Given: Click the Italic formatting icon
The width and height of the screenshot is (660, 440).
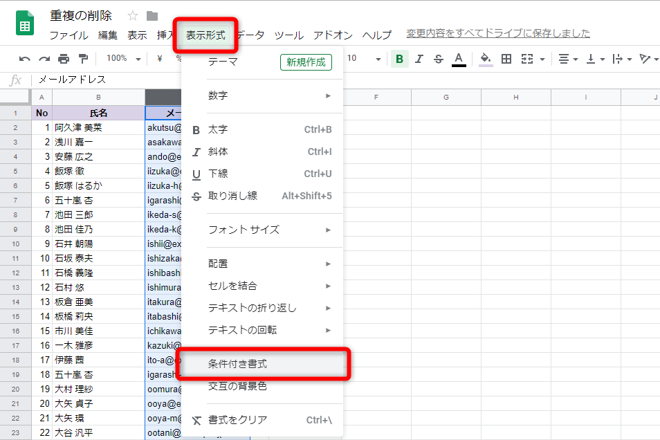Looking at the screenshot, I should pyautogui.click(x=419, y=59).
